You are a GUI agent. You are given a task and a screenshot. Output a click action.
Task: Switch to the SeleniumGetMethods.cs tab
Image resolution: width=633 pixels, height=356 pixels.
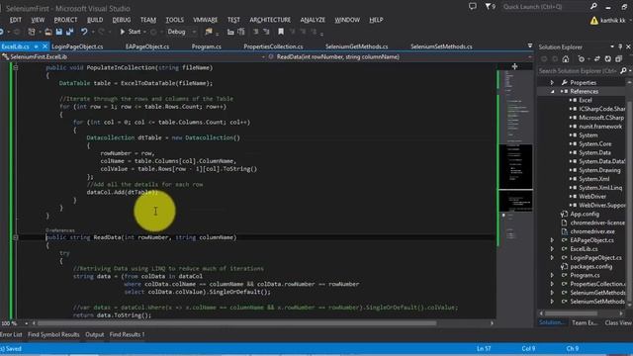(356, 46)
